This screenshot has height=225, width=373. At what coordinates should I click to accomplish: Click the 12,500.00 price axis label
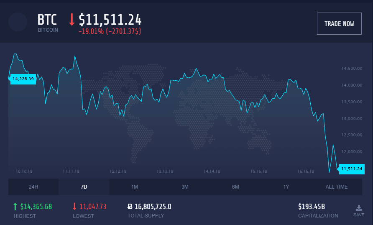coord(352,135)
